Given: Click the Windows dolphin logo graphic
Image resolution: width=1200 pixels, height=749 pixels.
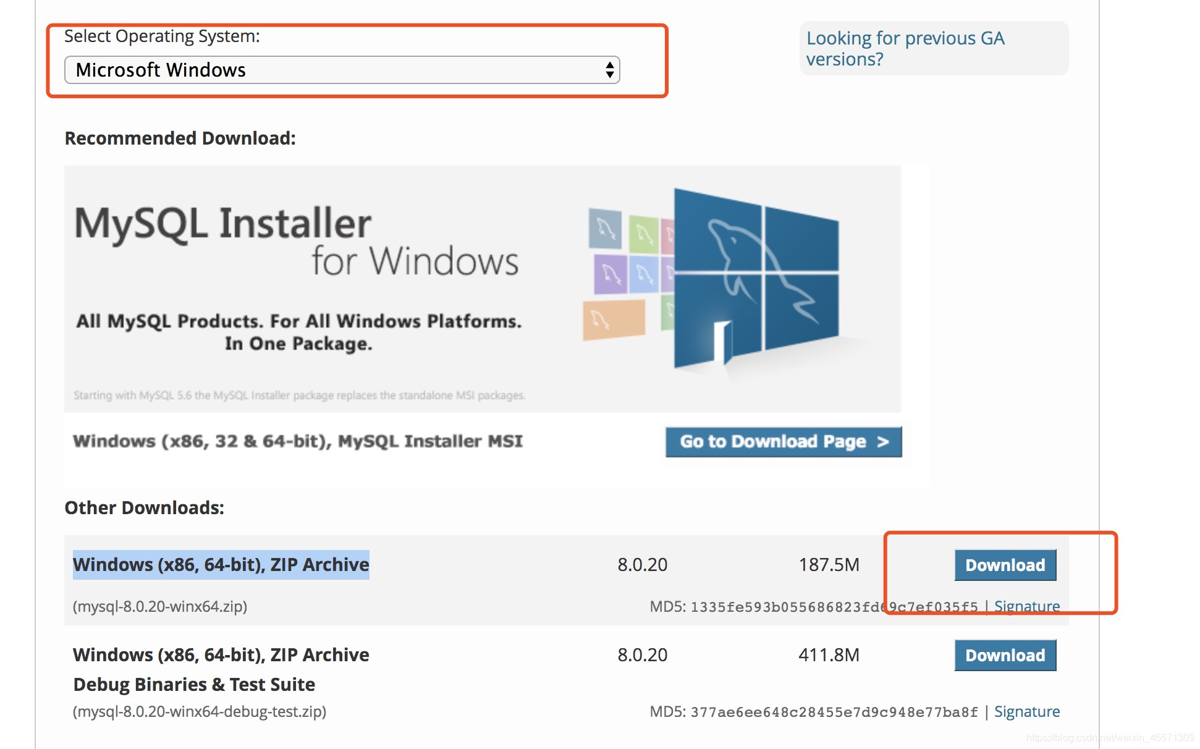Looking at the screenshot, I should (x=755, y=279).
